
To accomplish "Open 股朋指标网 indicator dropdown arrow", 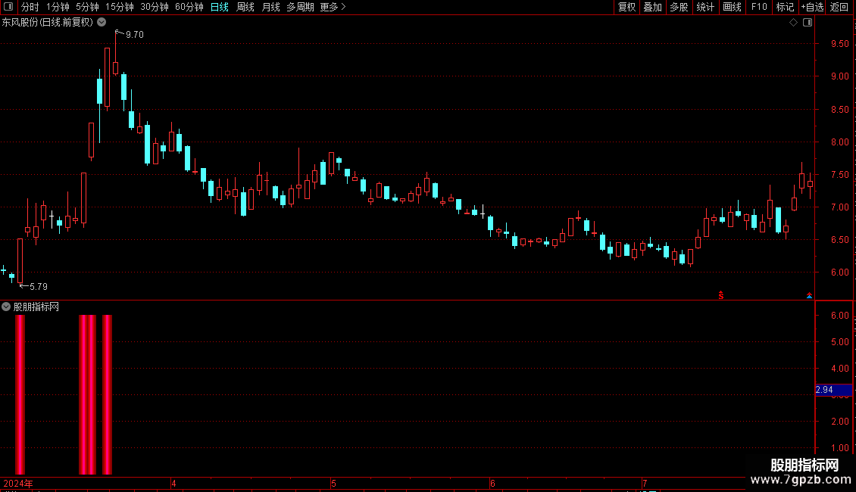I will click(6, 307).
